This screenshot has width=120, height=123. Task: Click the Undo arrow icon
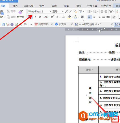click(21, 24)
